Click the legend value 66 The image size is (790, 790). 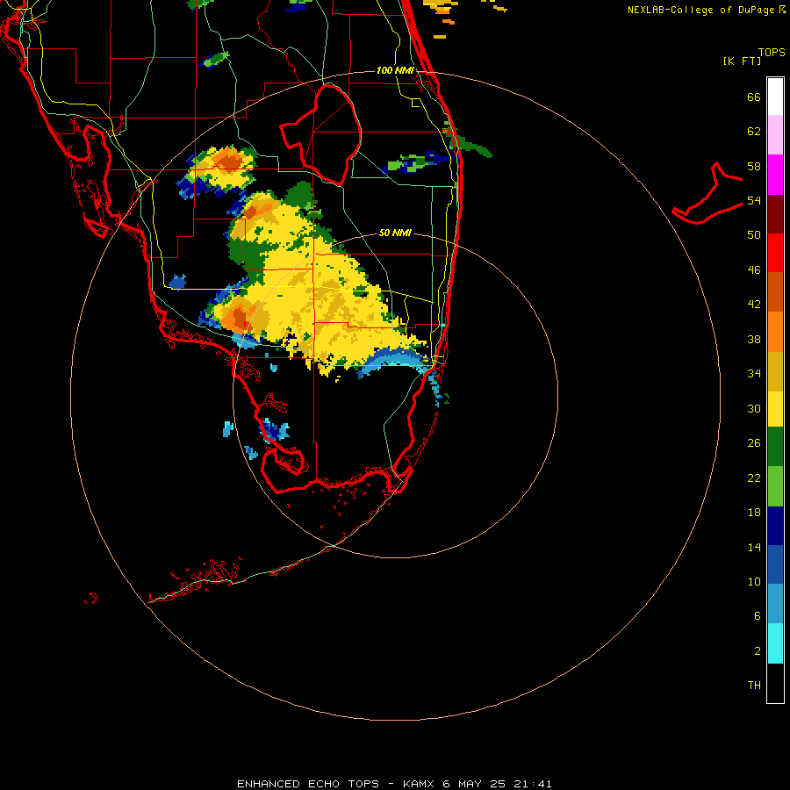[x=754, y=97]
